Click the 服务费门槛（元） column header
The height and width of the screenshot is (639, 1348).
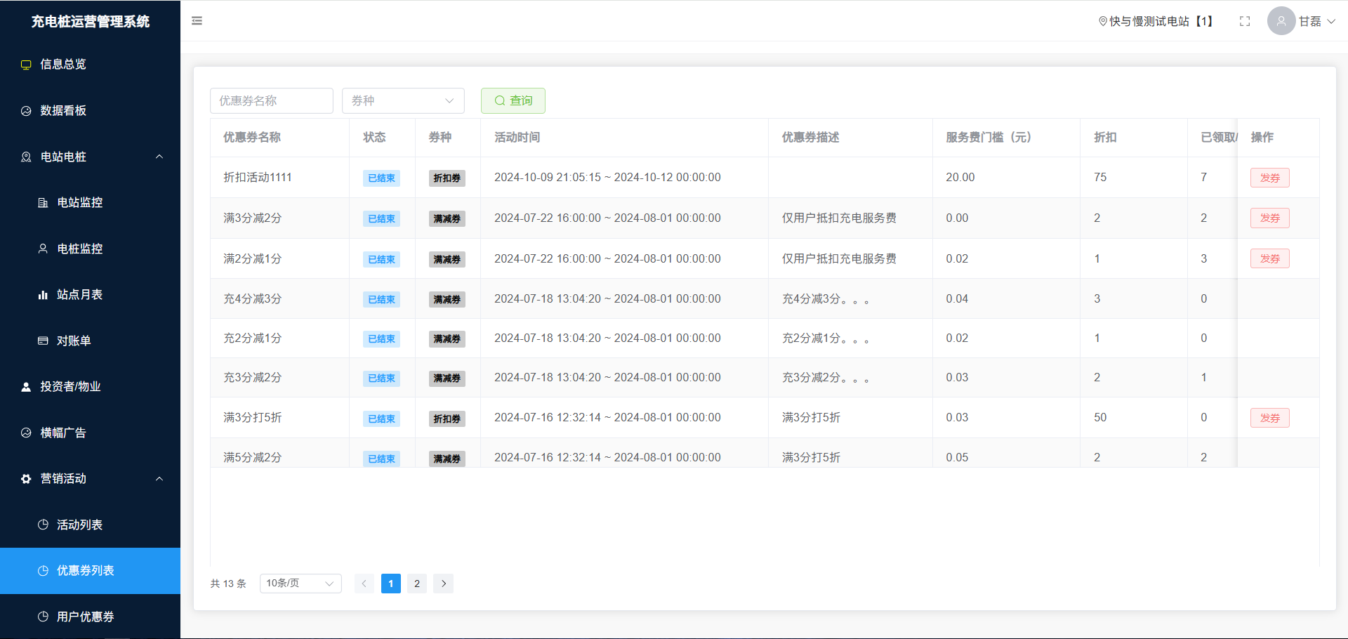[x=989, y=137]
